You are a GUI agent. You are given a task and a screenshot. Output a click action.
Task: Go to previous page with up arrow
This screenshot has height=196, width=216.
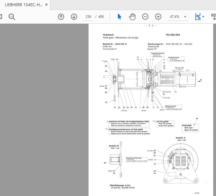point(61,17)
